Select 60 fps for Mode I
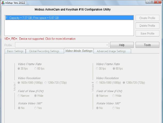 [x=39, y=69]
